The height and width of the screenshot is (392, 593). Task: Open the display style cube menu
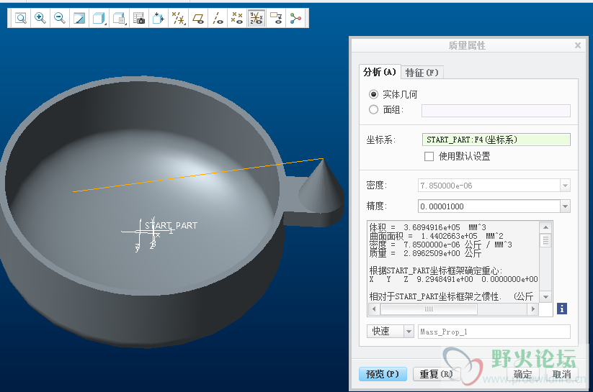(99, 18)
